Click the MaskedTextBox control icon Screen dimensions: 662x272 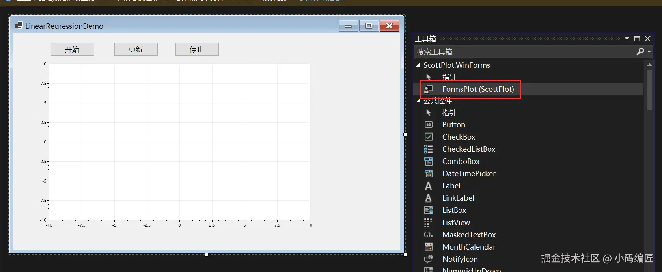click(x=429, y=235)
